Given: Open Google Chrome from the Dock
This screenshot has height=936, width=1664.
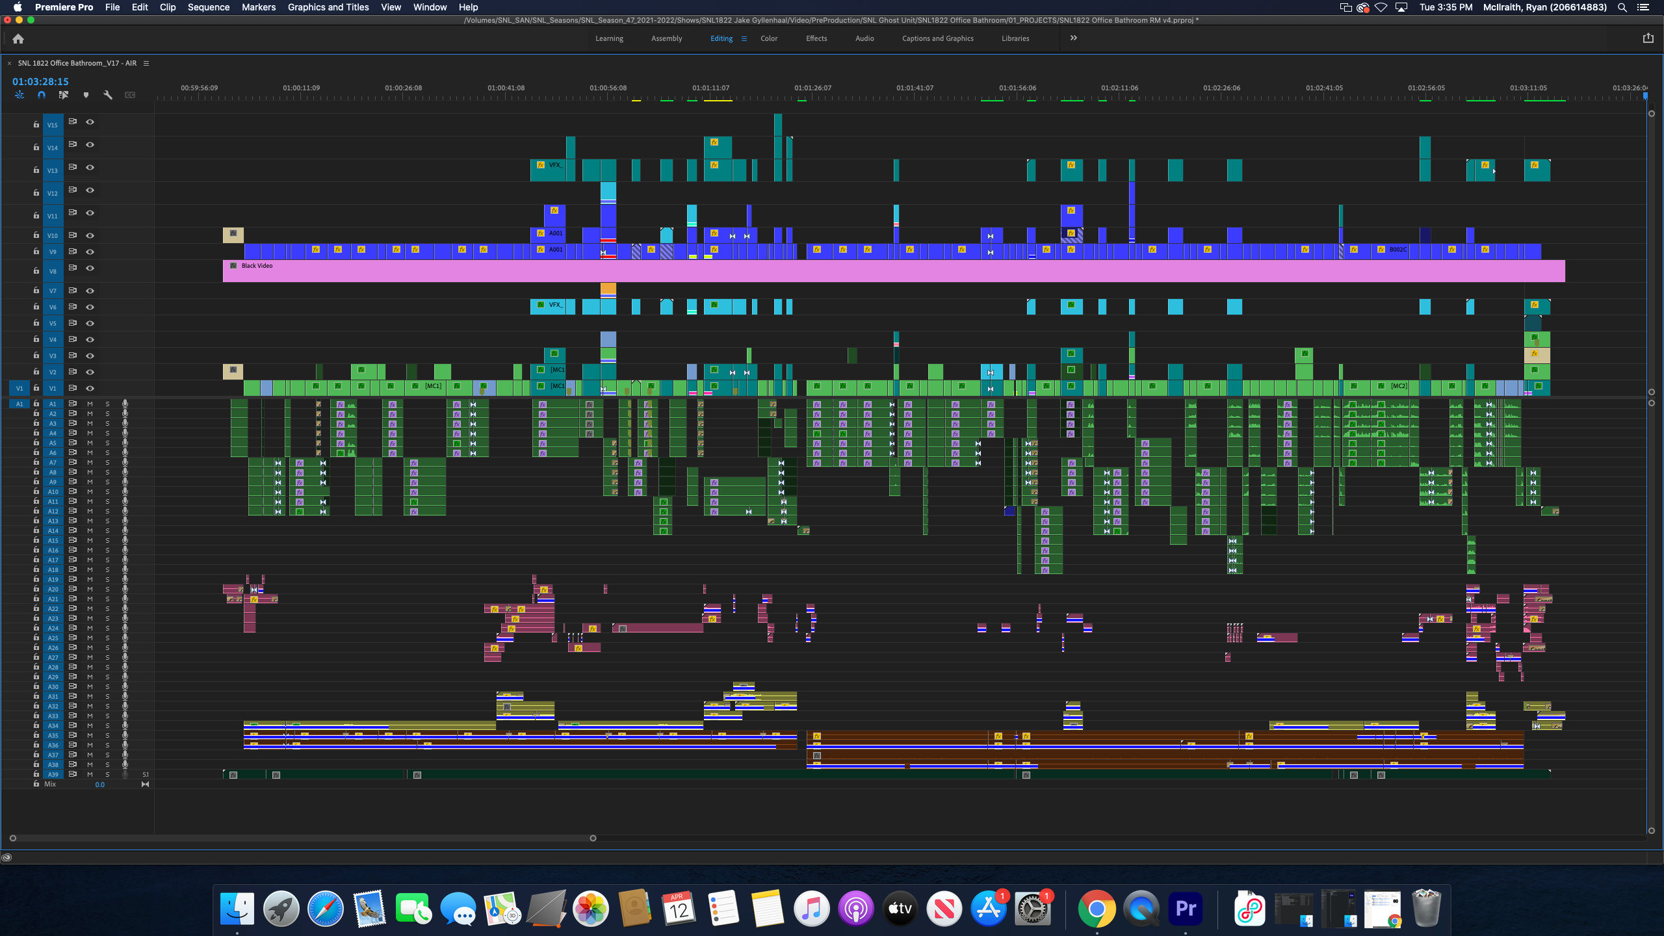Looking at the screenshot, I should 1097,908.
